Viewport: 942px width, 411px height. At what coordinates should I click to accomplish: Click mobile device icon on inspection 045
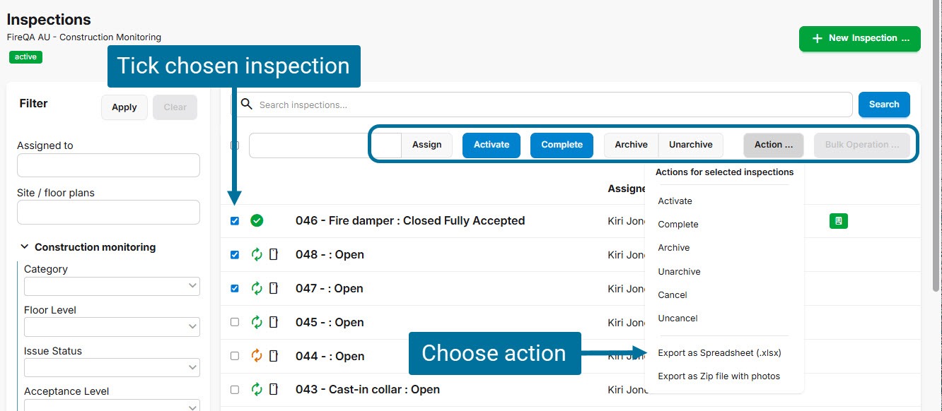click(274, 323)
